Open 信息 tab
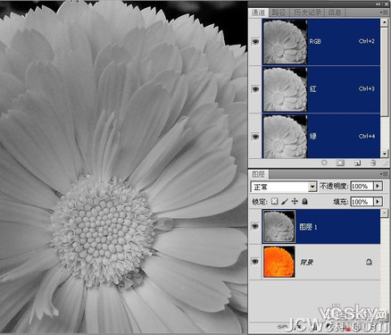Screen dimensions: 391x335 pyautogui.click(x=335, y=13)
